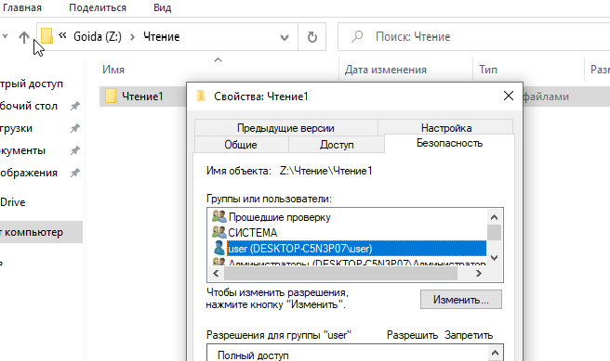Open the Поделиться ribbon menu
Viewport: 610px width, 361px height.
click(x=98, y=7)
